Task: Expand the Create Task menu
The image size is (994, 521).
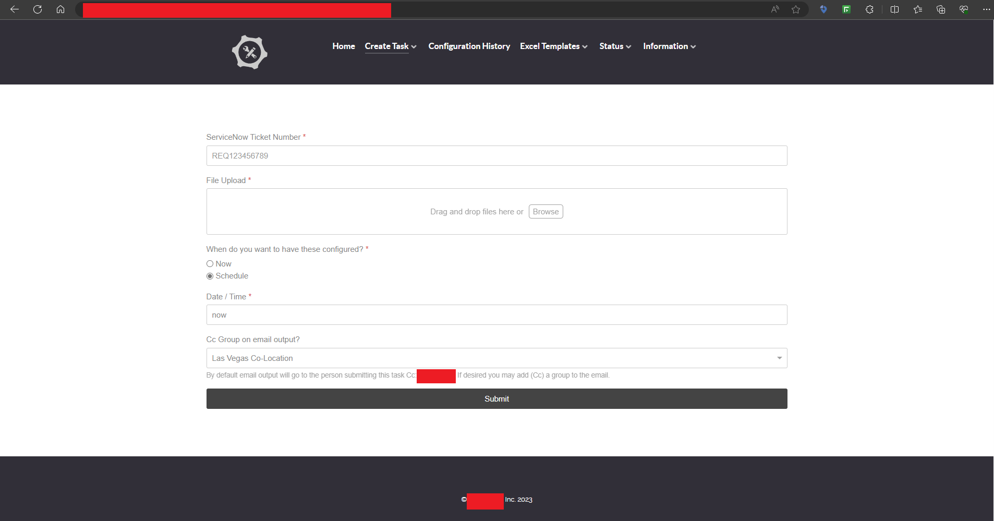Action: (390, 46)
